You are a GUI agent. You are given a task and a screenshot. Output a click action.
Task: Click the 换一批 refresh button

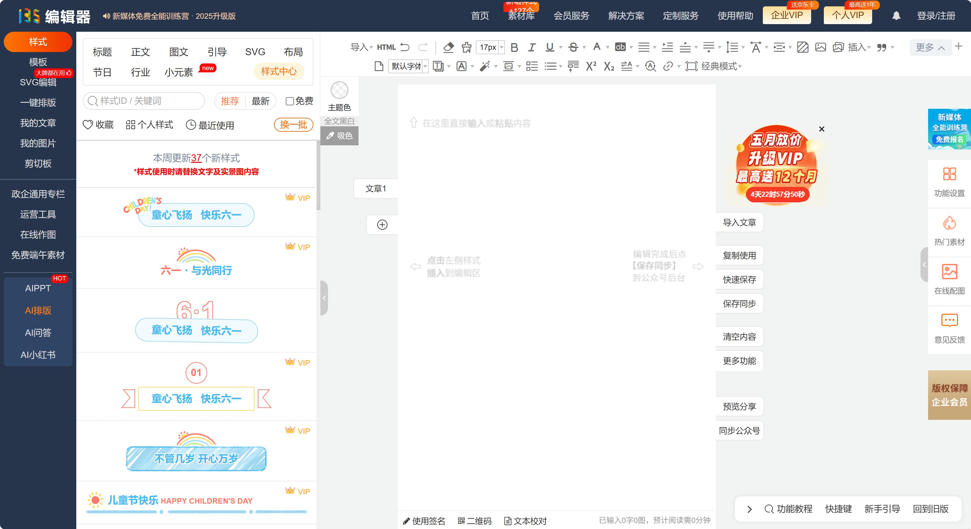click(x=293, y=124)
